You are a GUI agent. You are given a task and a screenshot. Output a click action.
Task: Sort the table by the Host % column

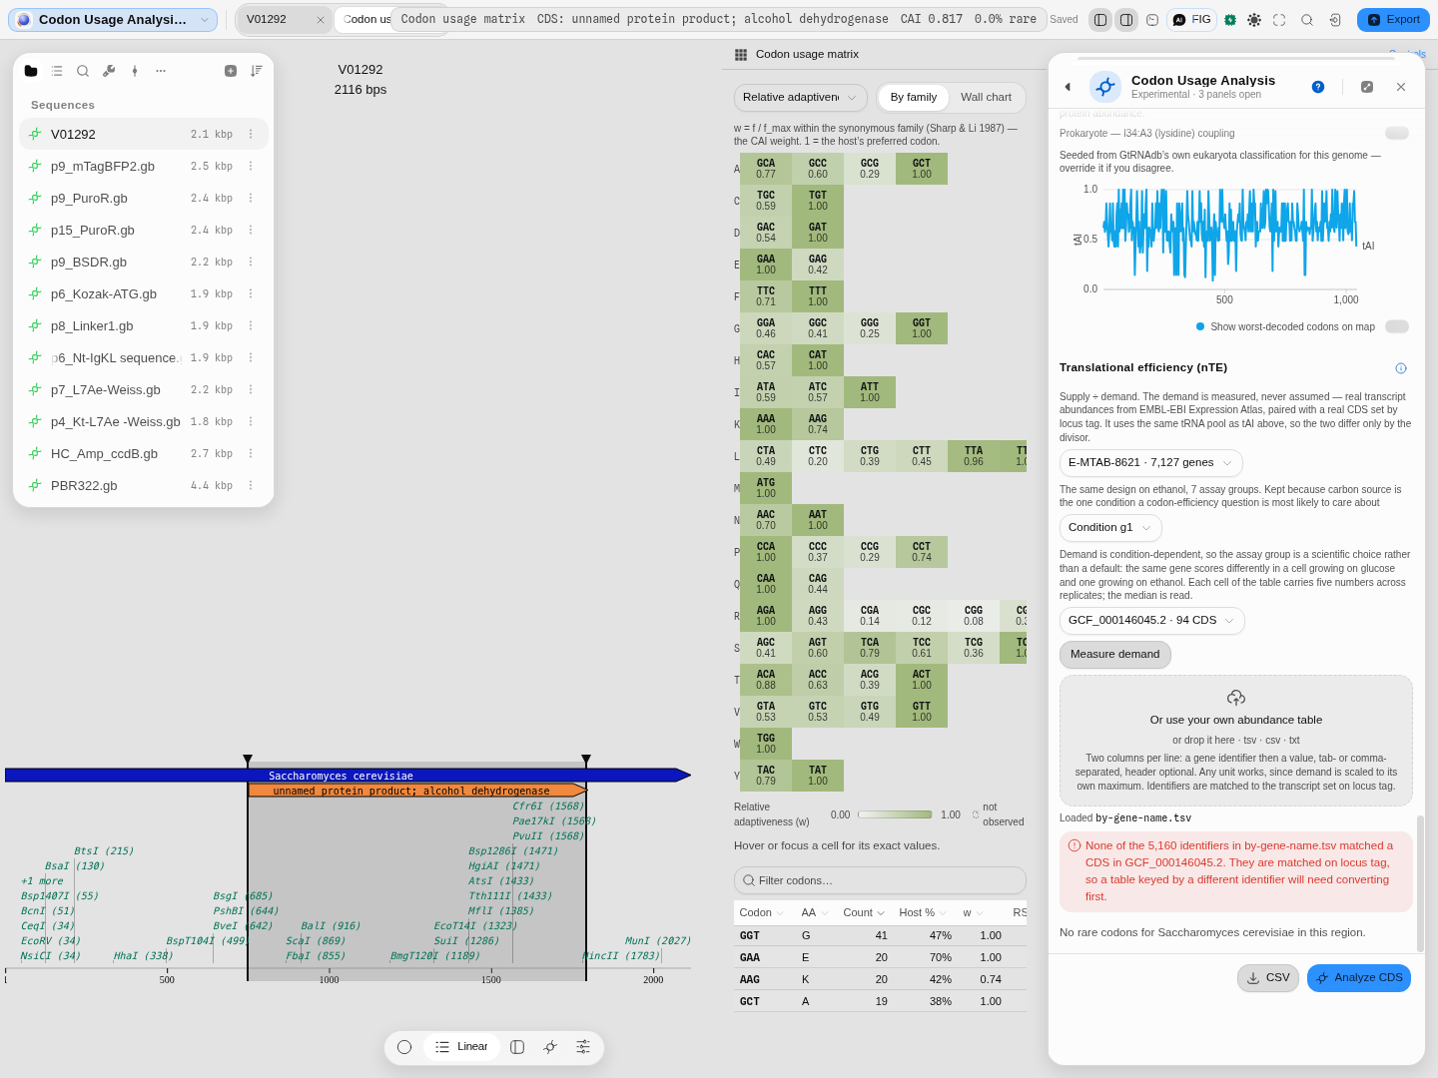[921, 912]
